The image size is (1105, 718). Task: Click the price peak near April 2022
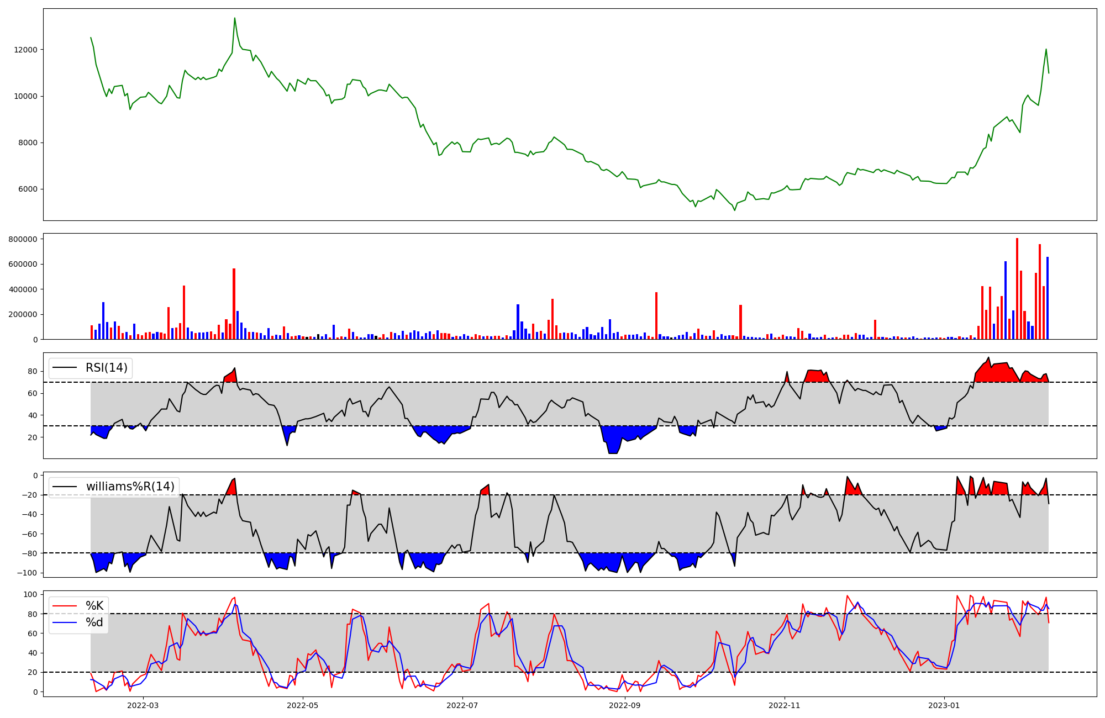234,19
